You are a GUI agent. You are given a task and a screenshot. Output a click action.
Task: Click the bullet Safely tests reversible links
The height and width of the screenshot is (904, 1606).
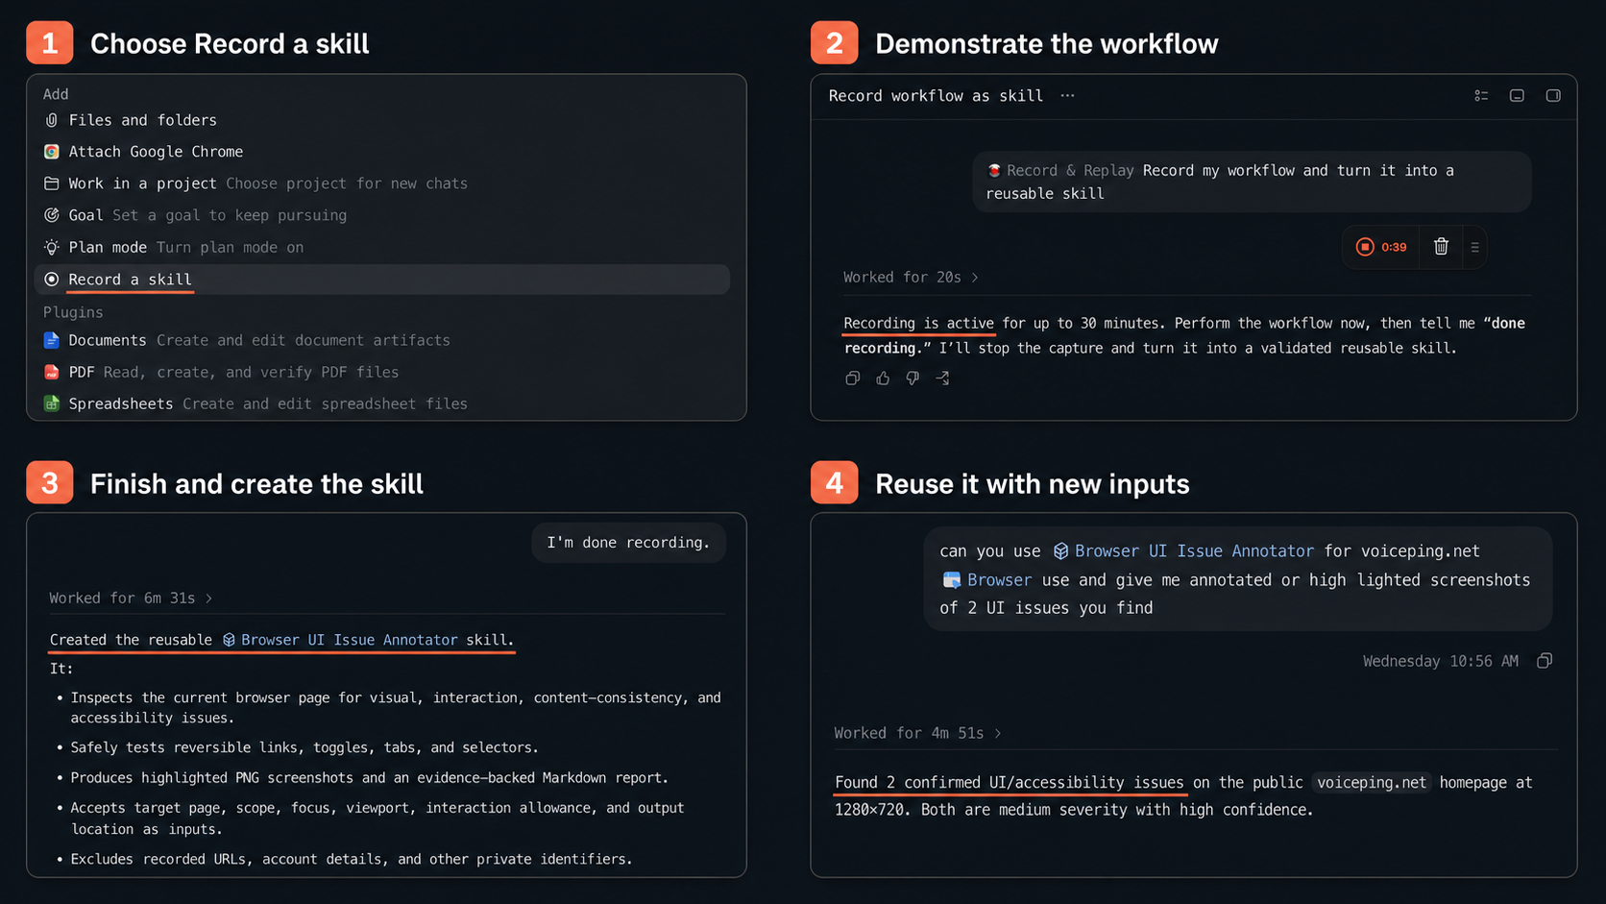304,747
